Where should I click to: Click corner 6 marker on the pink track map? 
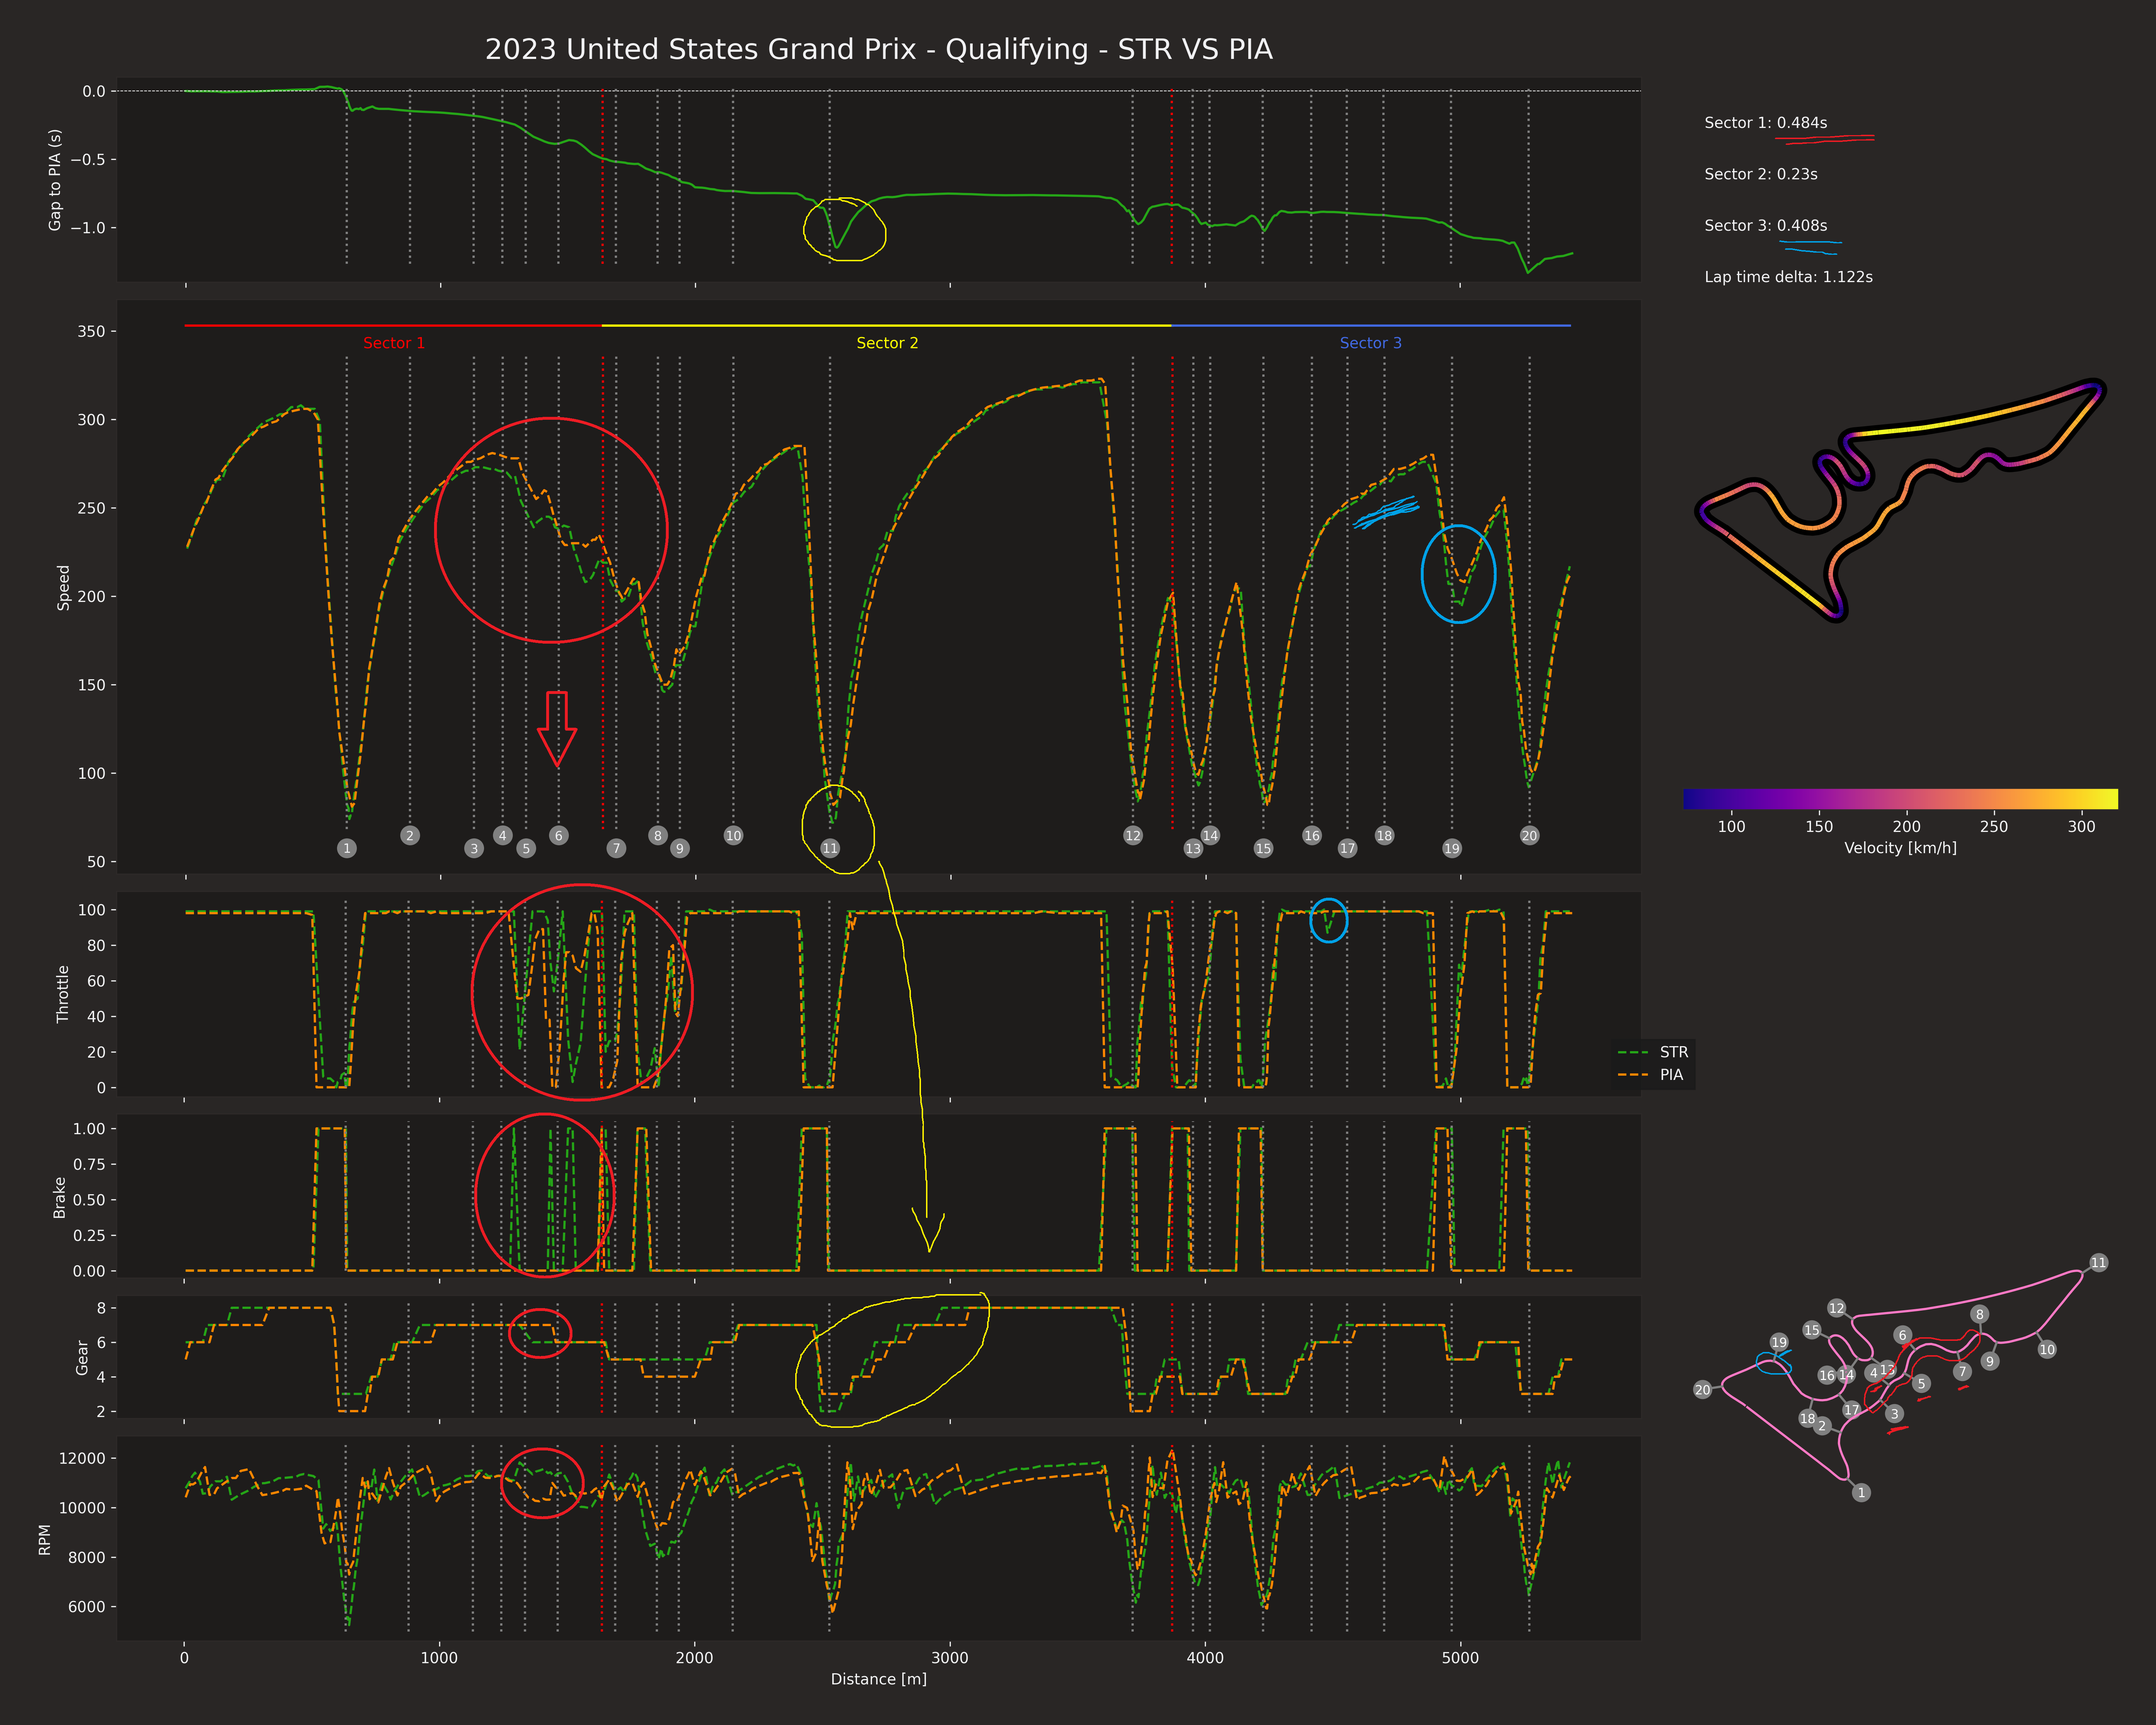[x=1903, y=1335]
